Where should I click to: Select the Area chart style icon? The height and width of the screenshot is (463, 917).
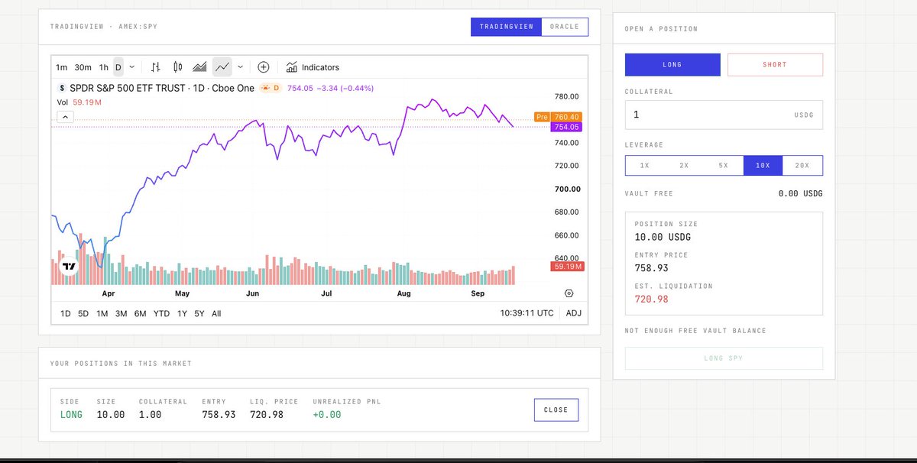click(199, 67)
